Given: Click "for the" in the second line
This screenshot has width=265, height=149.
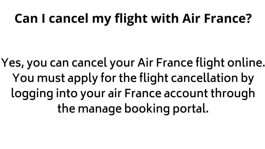Looking at the screenshot, I should [x=119, y=78].
